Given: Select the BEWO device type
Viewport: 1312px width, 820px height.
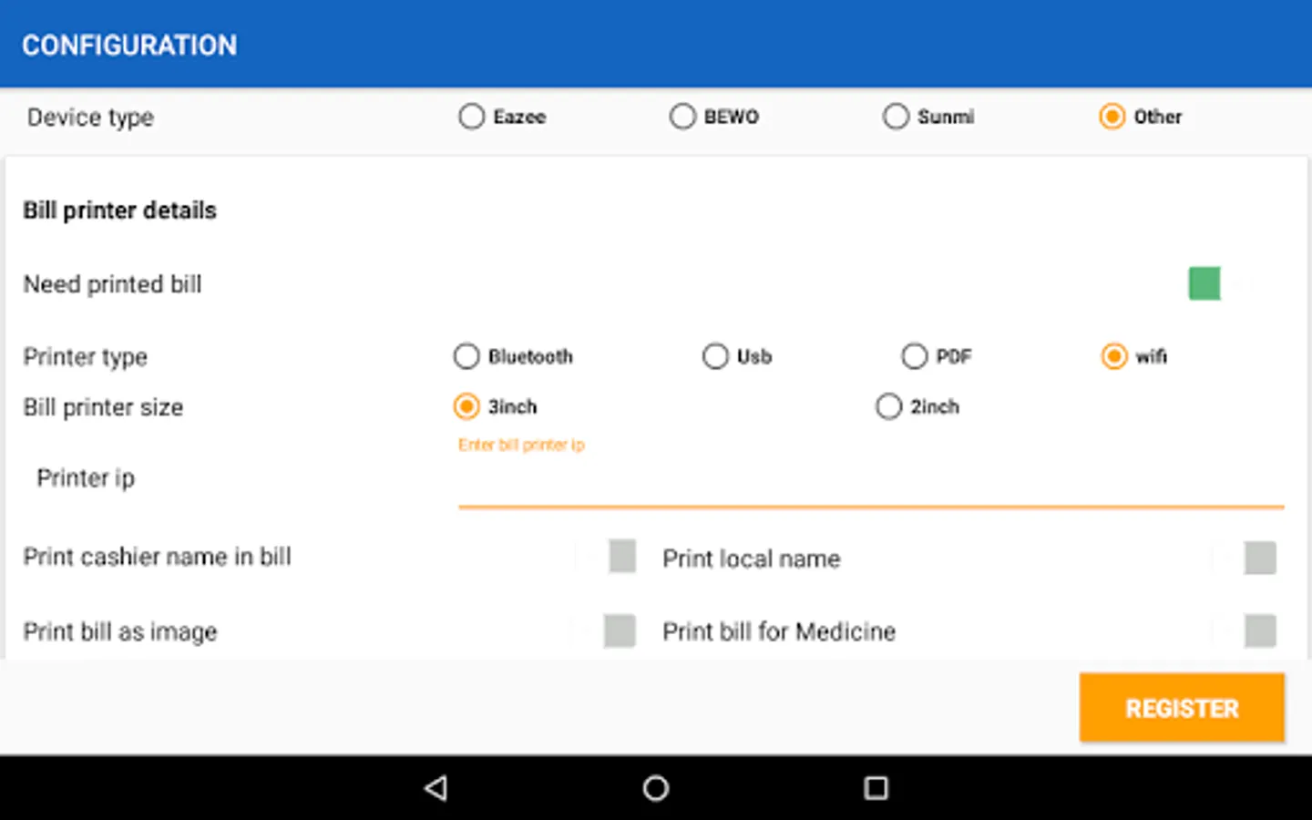Looking at the screenshot, I should [x=714, y=117].
